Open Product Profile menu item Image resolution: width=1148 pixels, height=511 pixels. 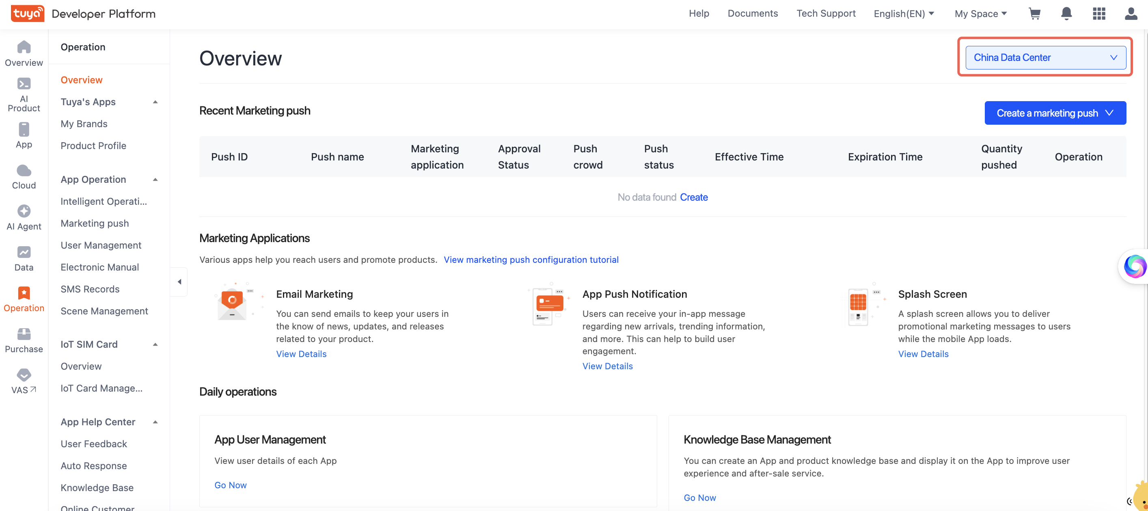click(x=93, y=145)
